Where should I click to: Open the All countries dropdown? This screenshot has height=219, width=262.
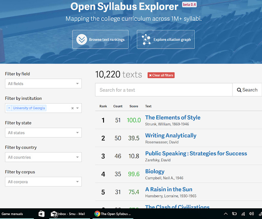pyautogui.click(x=43, y=157)
